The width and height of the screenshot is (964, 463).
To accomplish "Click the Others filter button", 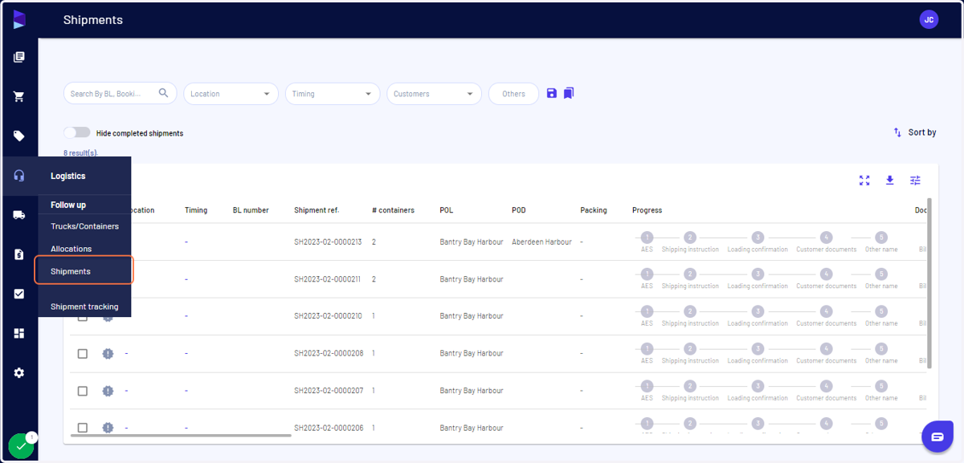I will 513,94.
